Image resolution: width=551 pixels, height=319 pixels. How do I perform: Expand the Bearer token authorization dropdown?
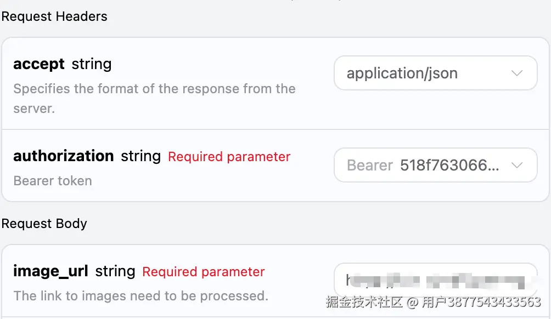click(x=435, y=166)
